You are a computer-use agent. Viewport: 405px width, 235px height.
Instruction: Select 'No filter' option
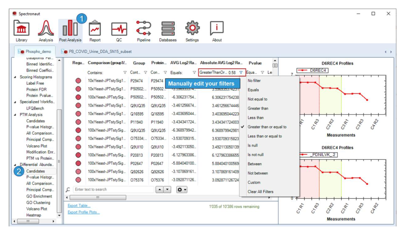click(254, 80)
